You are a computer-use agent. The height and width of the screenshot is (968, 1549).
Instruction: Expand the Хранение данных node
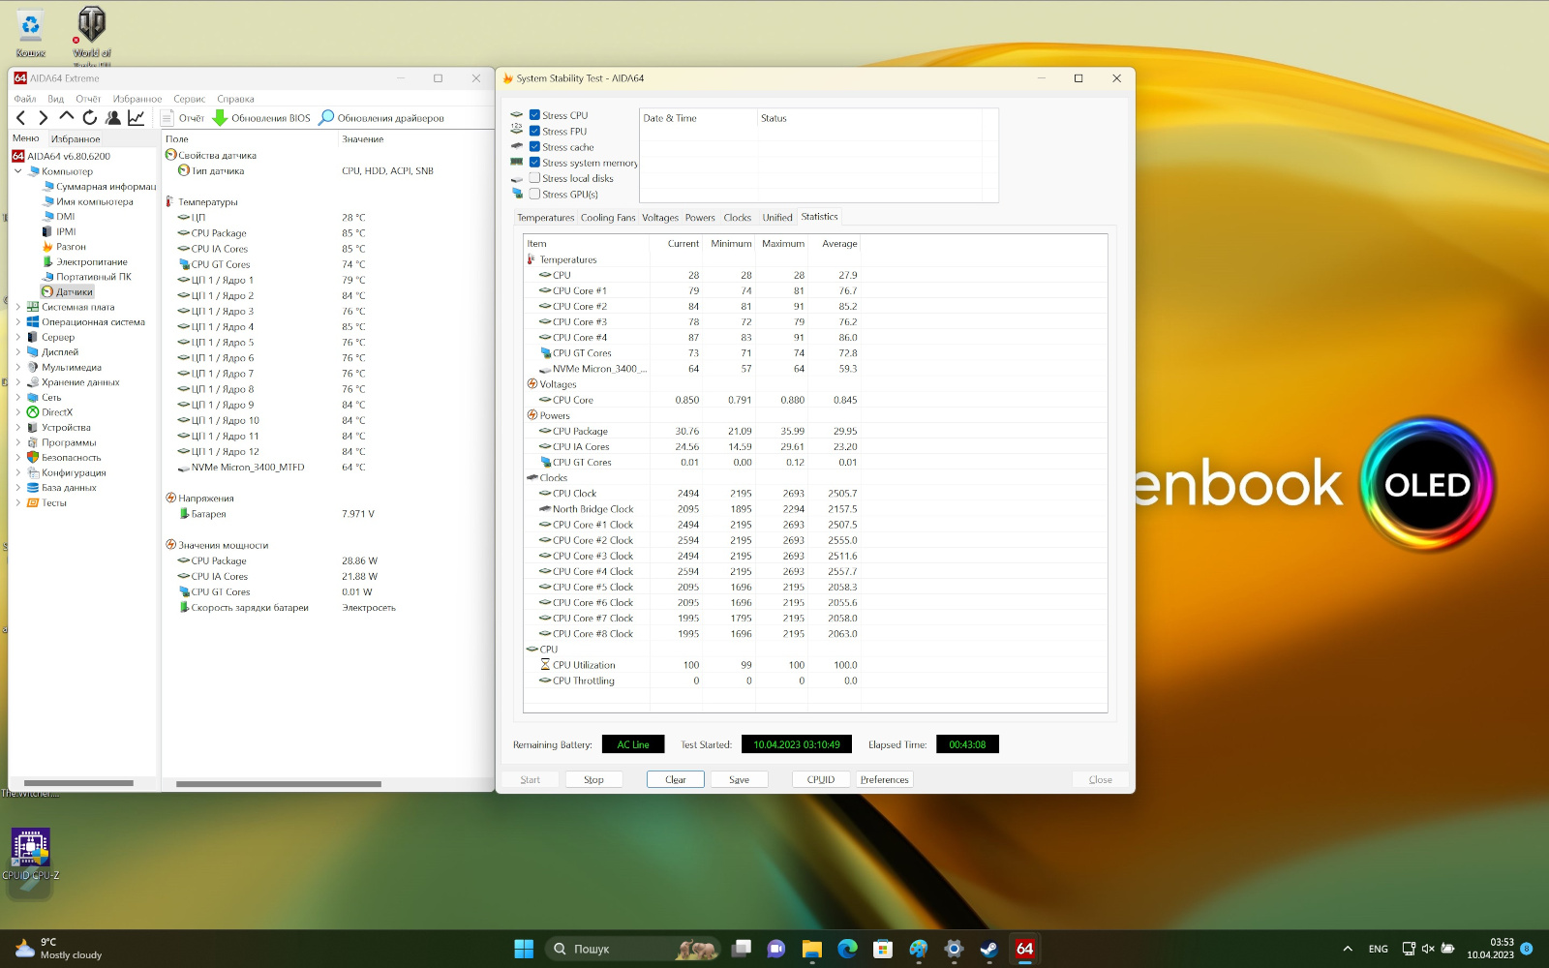pos(17,382)
